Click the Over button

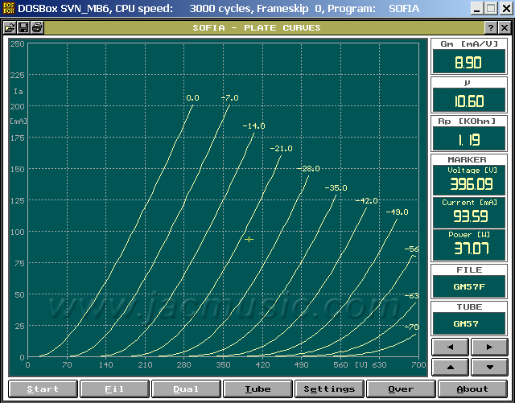point(401,389)
